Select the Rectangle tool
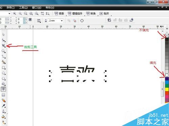 3,68
